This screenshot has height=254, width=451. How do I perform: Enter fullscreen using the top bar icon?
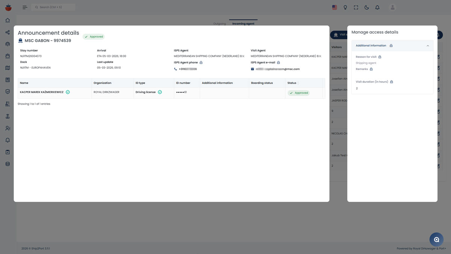tap(356, 8)
